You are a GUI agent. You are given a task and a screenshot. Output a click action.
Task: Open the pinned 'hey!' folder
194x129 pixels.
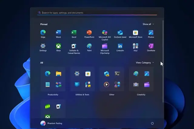pos(135,47)
